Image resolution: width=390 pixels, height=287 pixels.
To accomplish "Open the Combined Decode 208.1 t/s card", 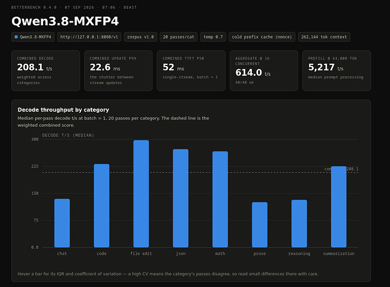I will (46, 71).
